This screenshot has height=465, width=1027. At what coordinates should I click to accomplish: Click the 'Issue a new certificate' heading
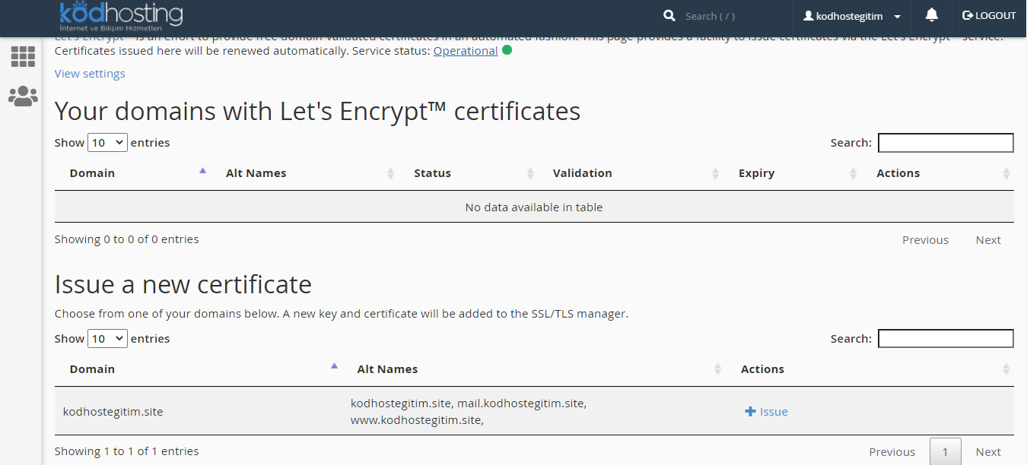point(183,284)
